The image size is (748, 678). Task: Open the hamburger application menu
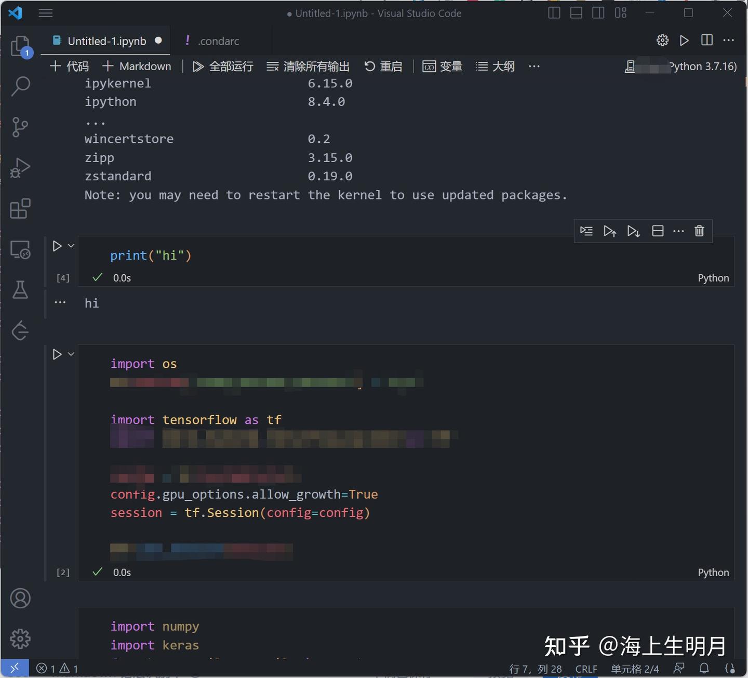click(46, 13)
